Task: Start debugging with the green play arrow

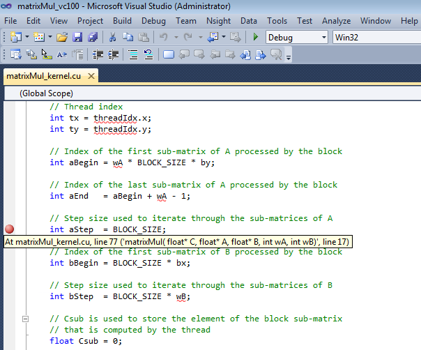Action: (x=256, y=37)
